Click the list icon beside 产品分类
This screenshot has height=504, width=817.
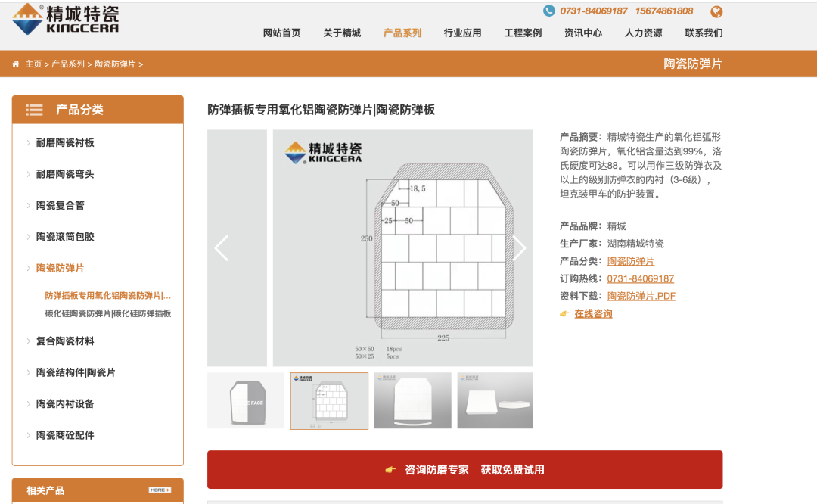[x=34, y=110]
